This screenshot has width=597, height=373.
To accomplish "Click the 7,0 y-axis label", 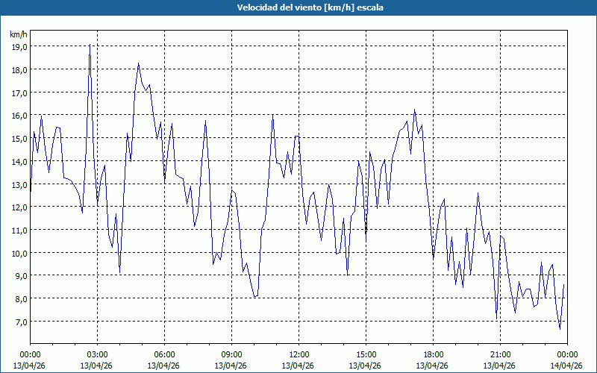I will click(19, 322).
